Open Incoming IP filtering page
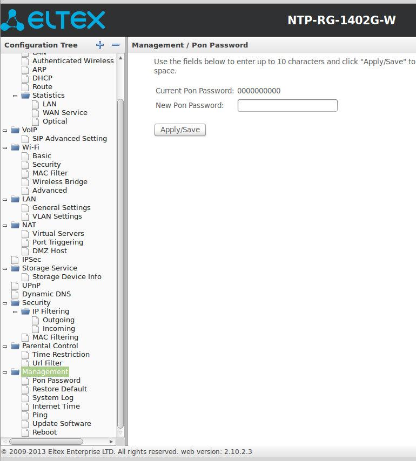The image size is (416, 461). click(x=59, y=329)
